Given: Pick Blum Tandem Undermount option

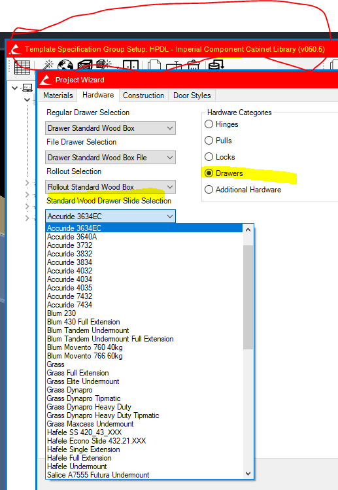Looking at the screenshot, I should [144, 330].
